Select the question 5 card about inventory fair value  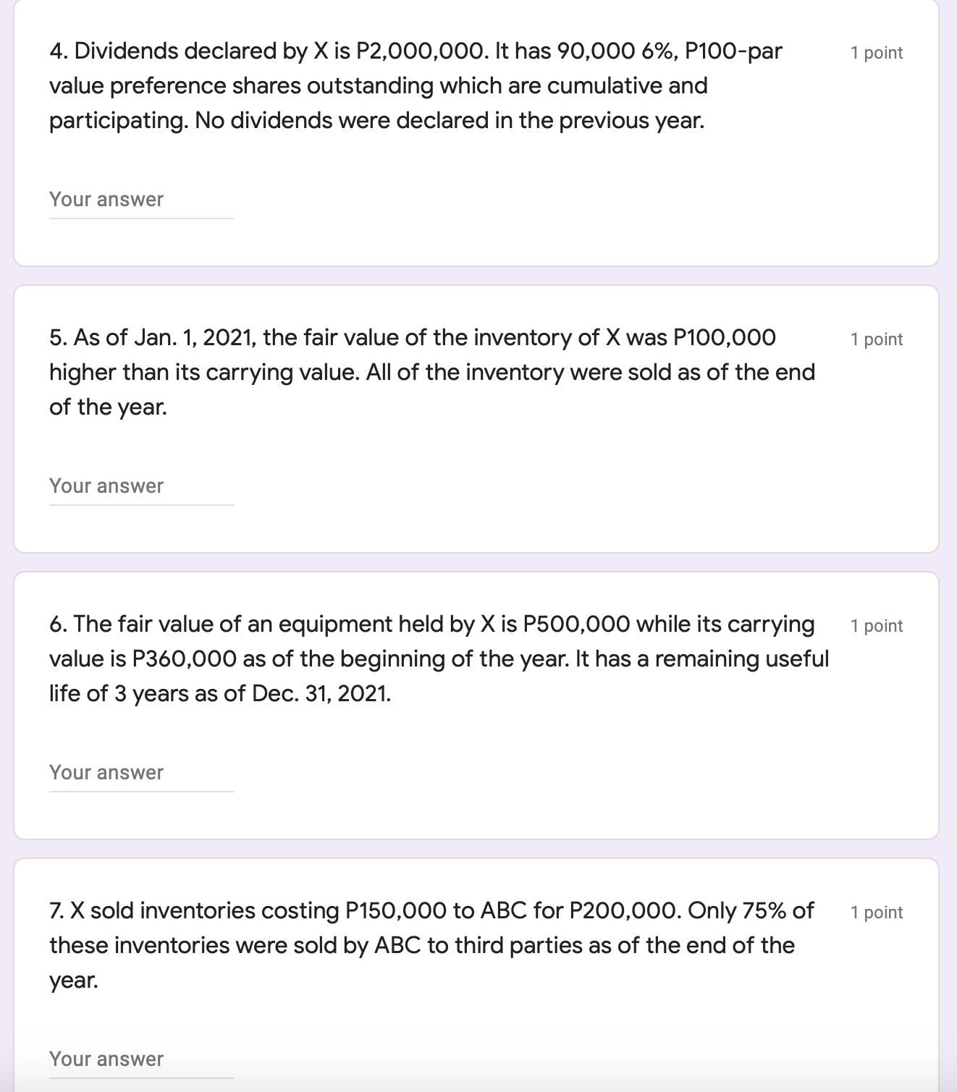pyautogui.click(x=478, y=416)
